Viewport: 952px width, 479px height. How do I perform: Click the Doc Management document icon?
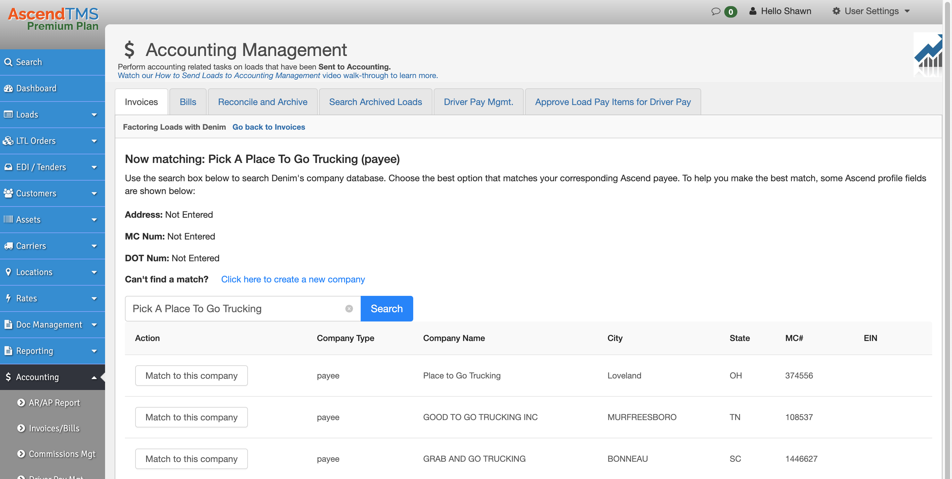[8, 324]
